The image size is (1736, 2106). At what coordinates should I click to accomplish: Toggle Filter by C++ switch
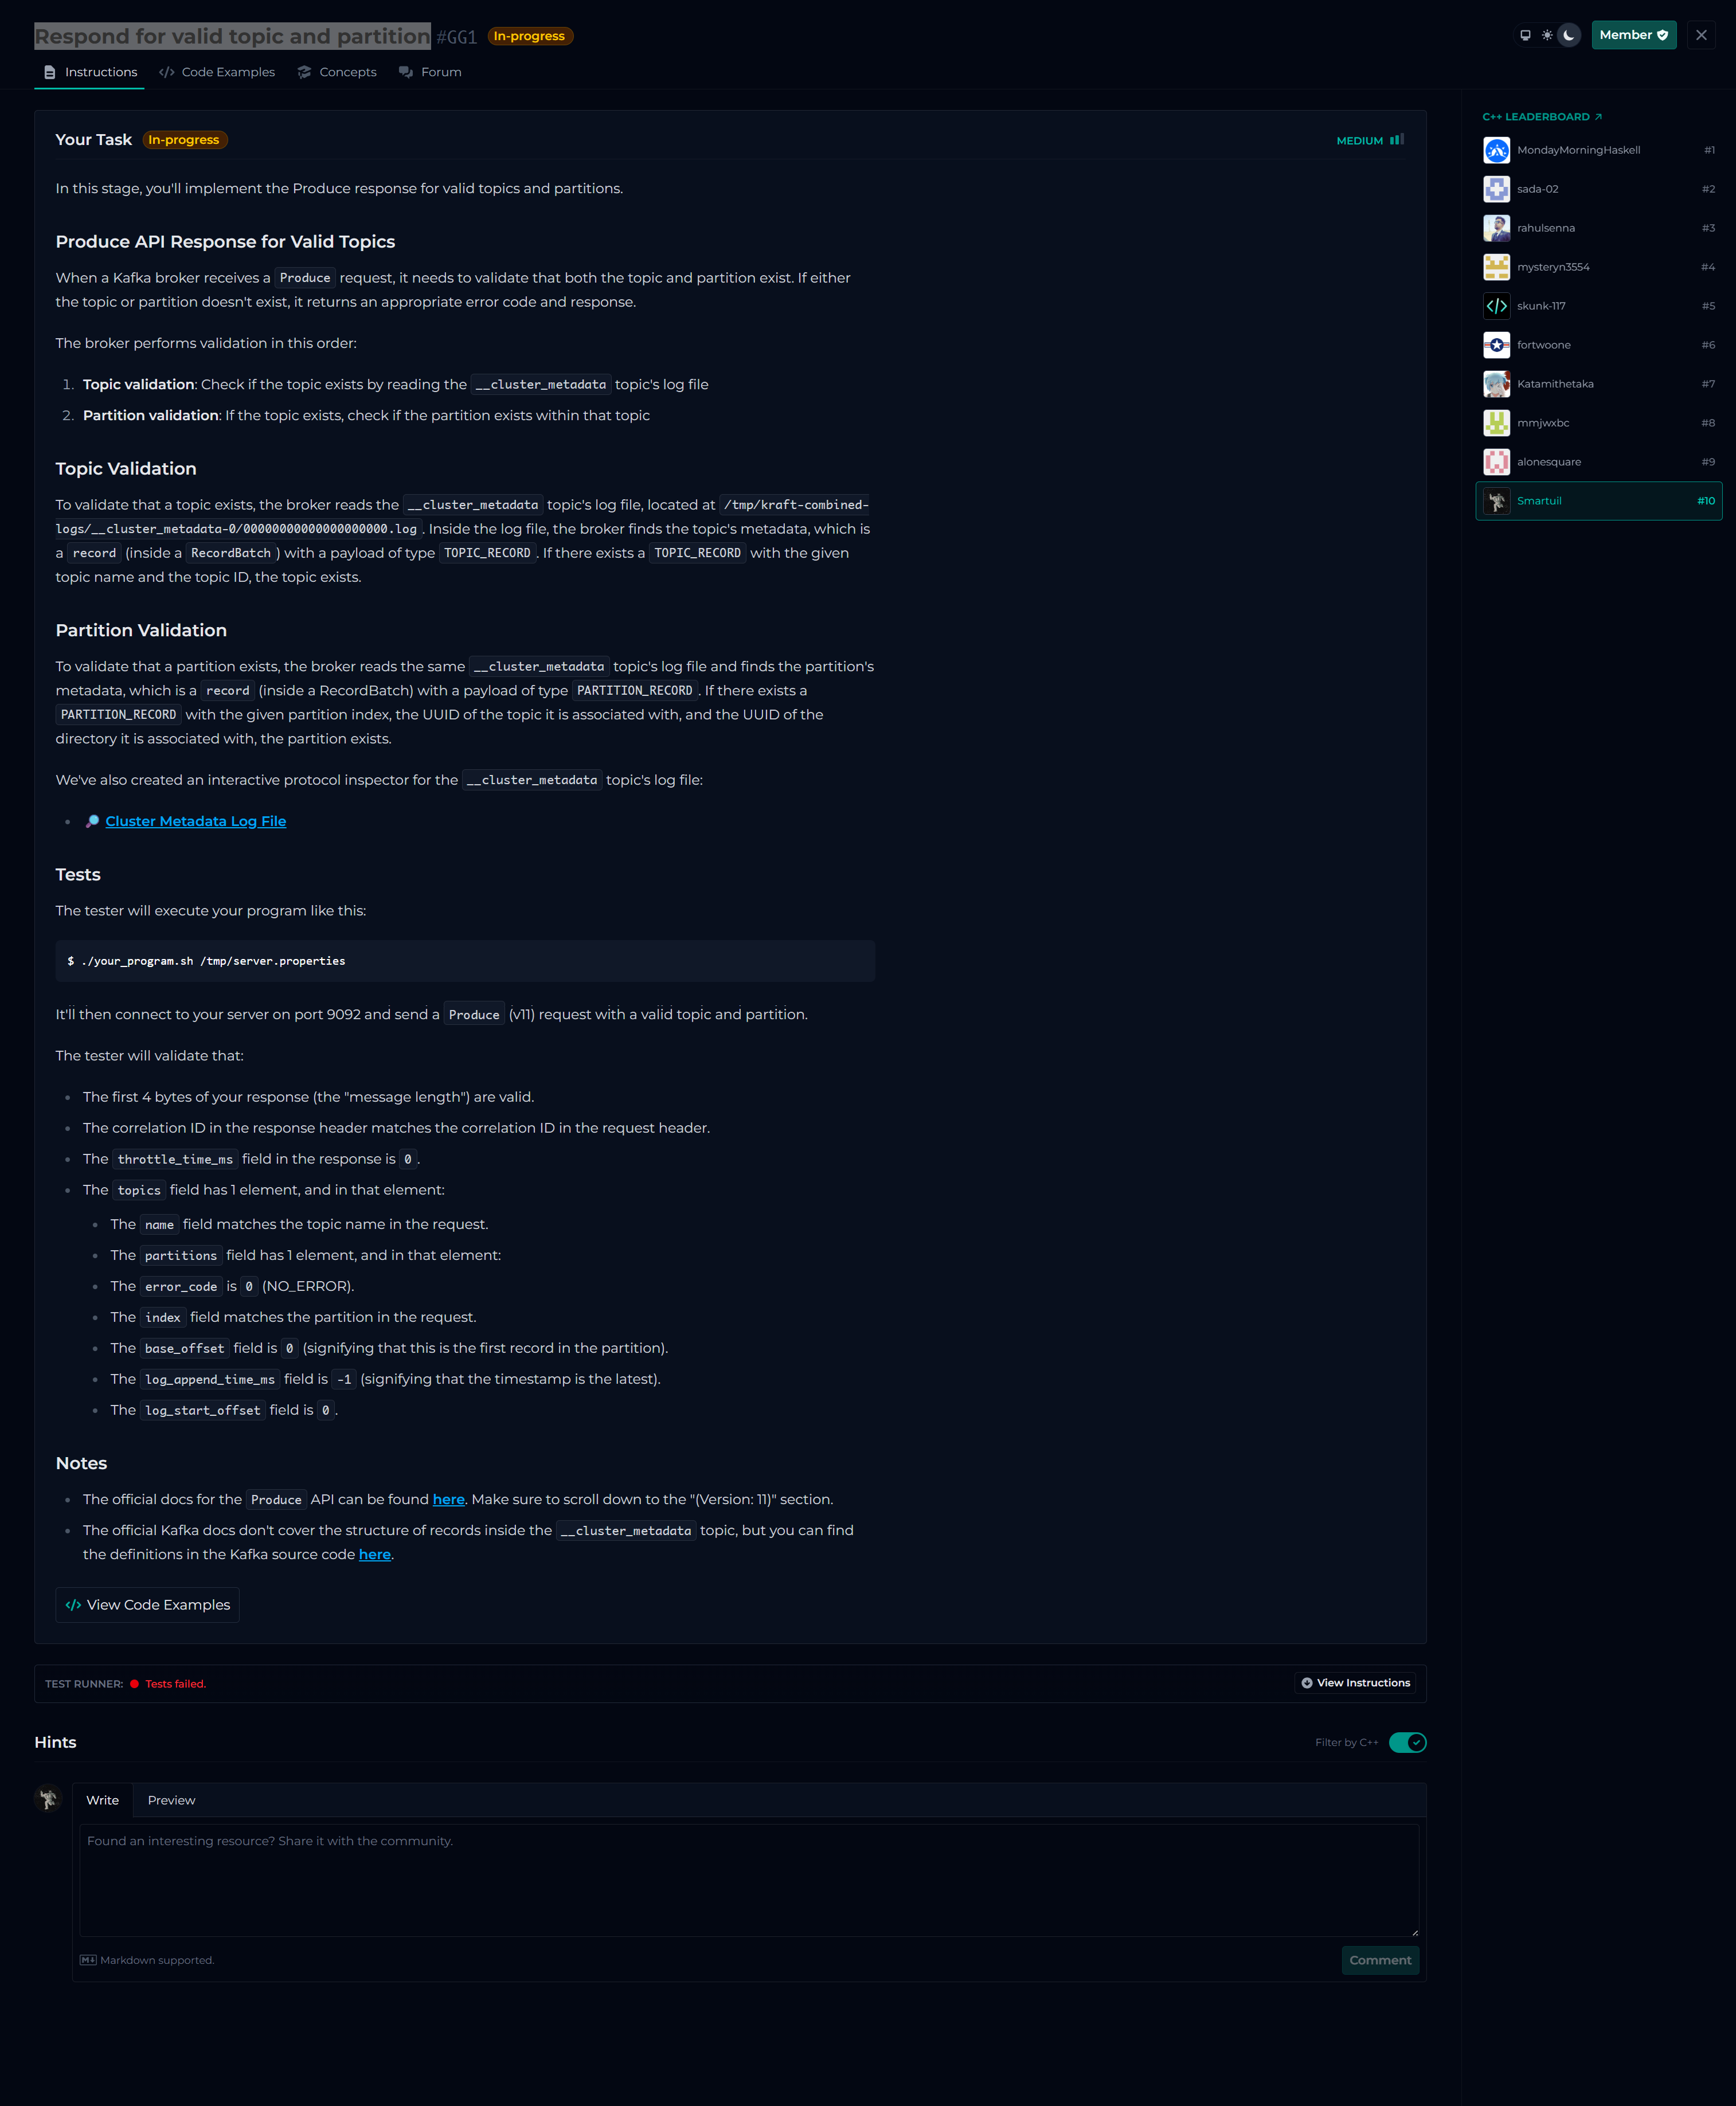(x=1407, y=1743)
